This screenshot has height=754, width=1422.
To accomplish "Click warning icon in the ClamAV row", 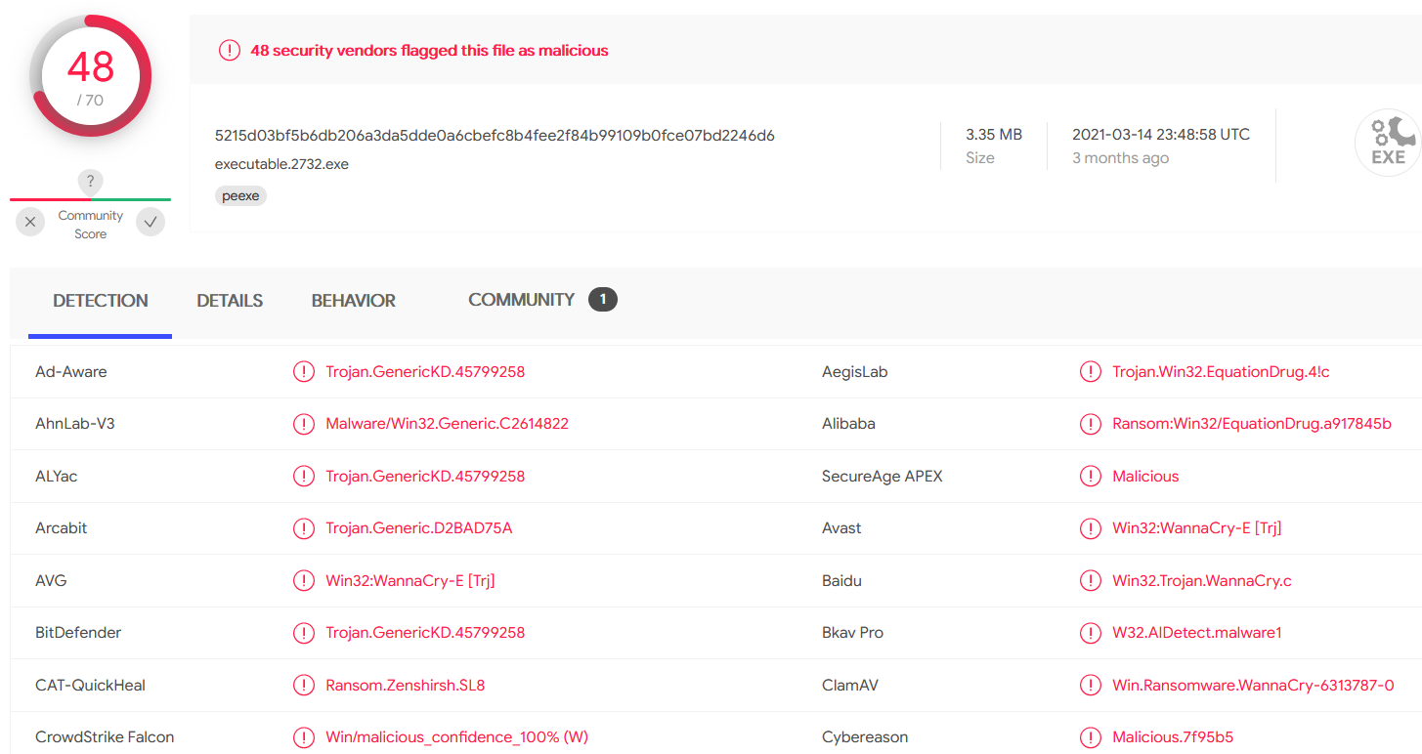I will pyautogui.click(x=1091, y=686).
